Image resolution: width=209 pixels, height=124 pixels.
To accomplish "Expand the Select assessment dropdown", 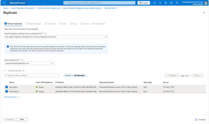I will [29, 63].
